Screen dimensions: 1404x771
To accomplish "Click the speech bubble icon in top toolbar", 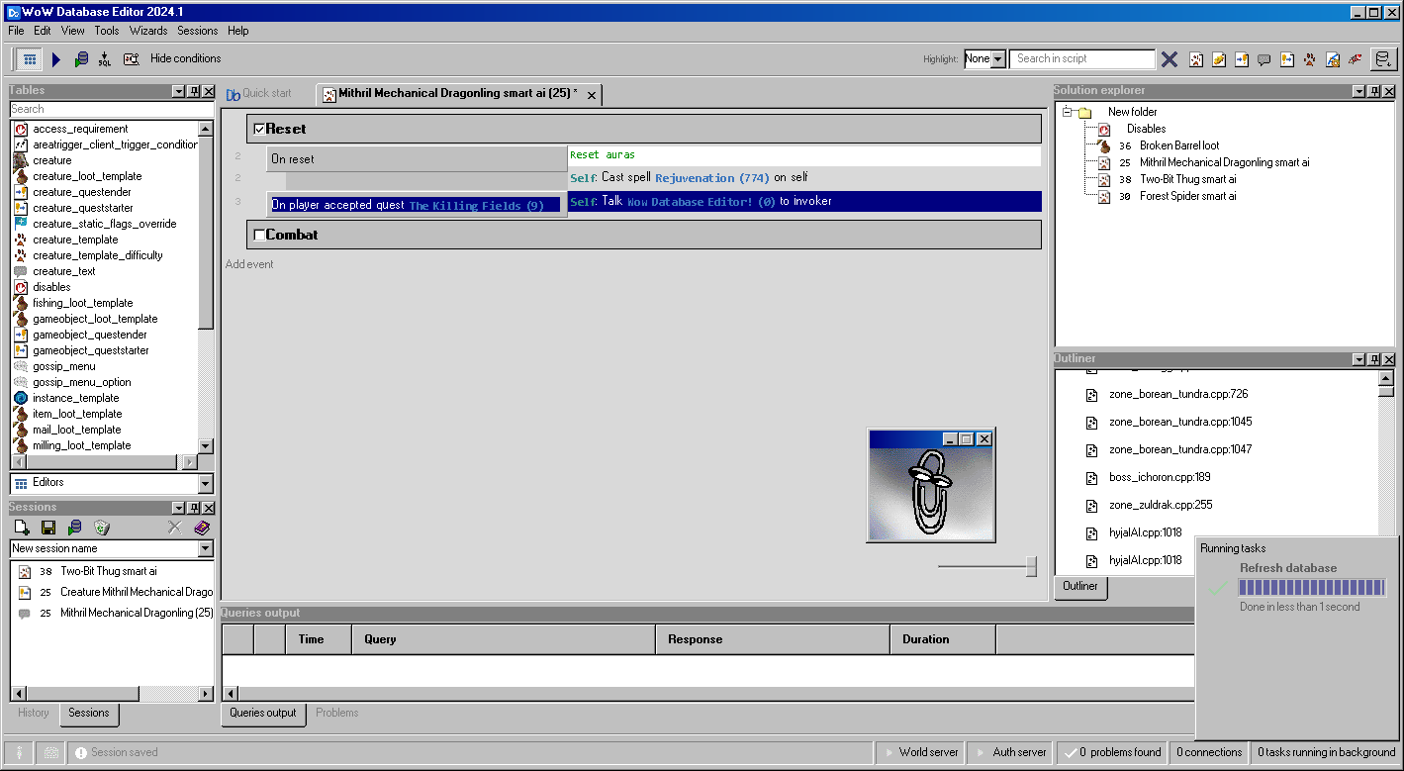I will [x=1264, y=59].
